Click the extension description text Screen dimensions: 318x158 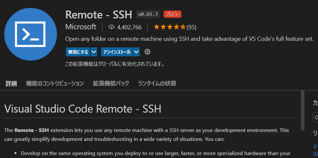[x=189, y=39]
